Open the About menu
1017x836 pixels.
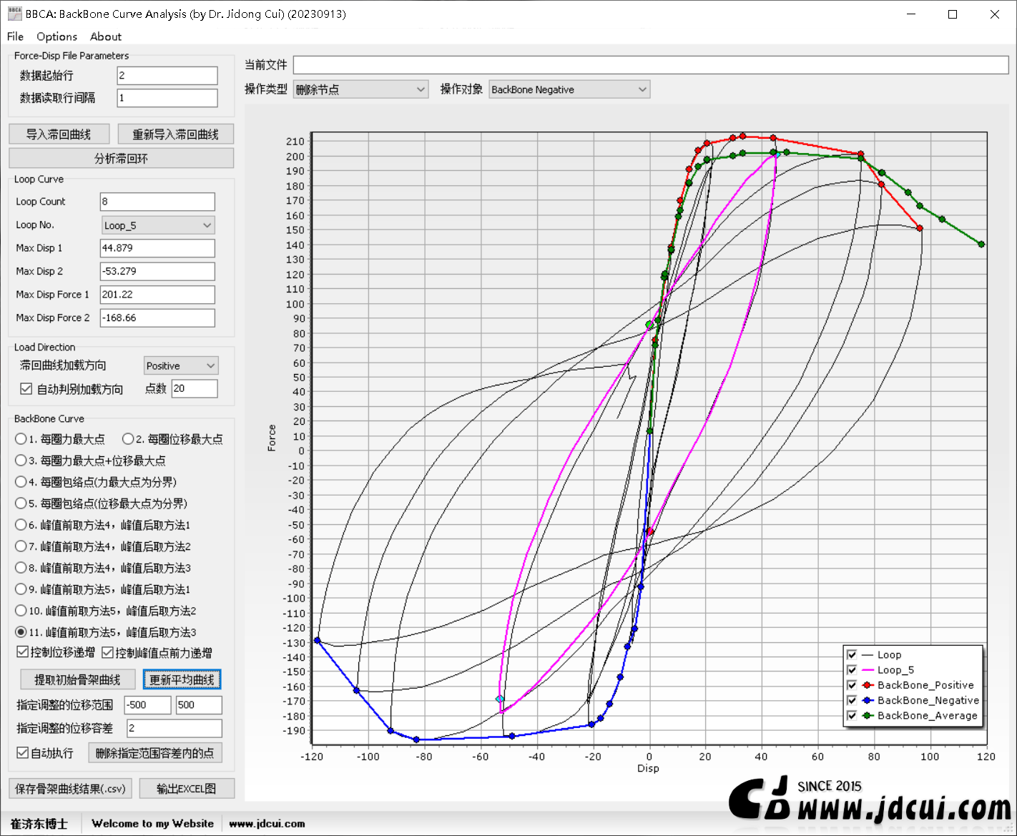click(x=106, y=36)
